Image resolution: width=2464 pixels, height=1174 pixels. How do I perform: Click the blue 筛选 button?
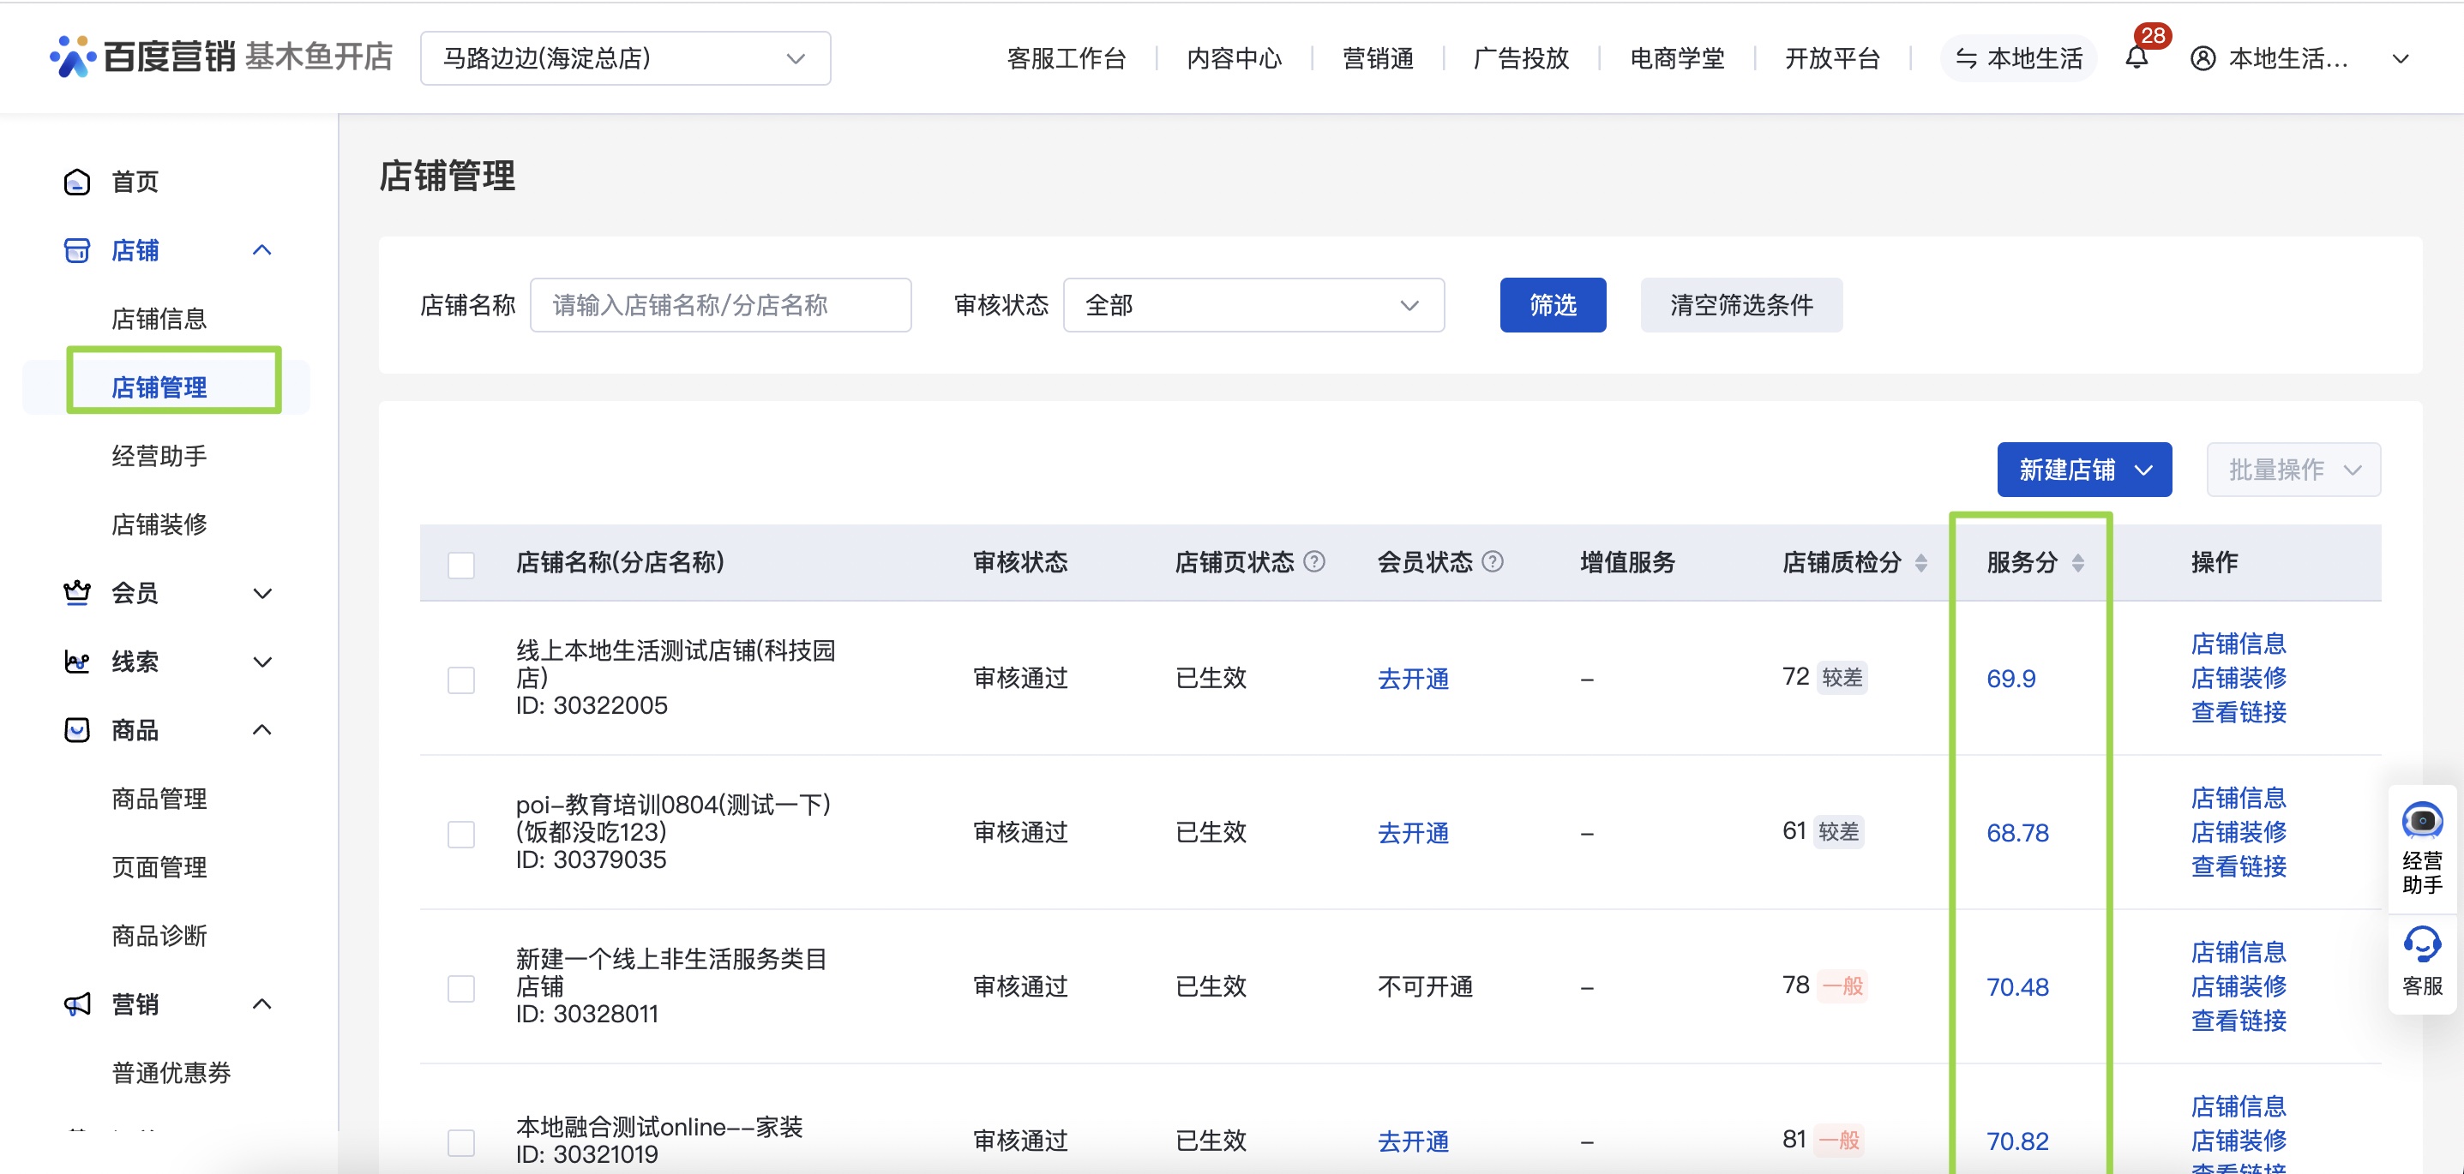1552,305
